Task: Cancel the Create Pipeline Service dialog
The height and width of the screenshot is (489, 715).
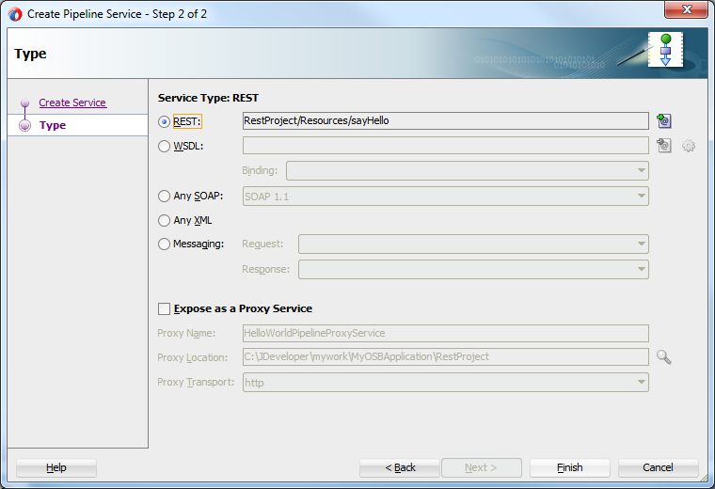Action: click(658, 467)
